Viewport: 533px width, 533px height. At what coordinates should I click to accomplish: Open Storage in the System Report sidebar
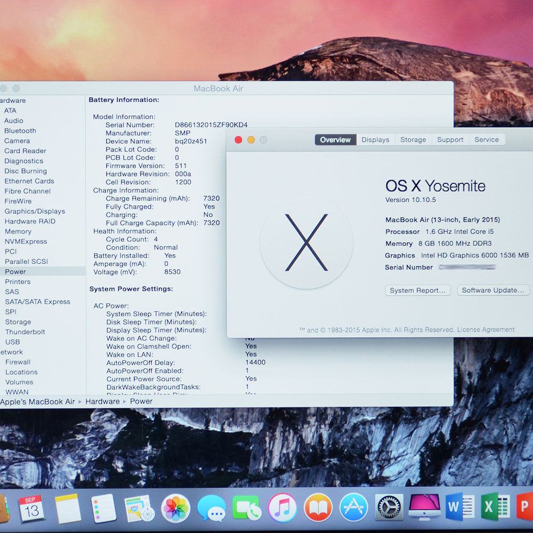(18, 322)
